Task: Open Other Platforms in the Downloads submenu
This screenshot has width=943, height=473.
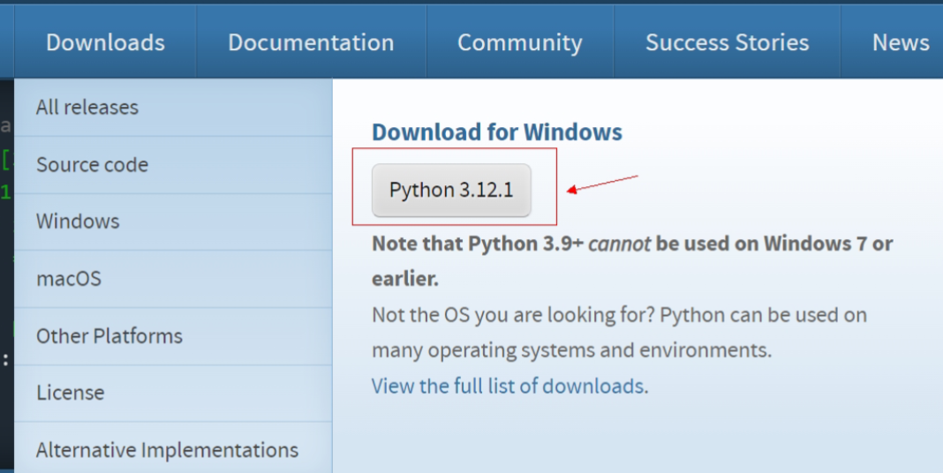Action: pyautogui.click(x=173, y=336)
